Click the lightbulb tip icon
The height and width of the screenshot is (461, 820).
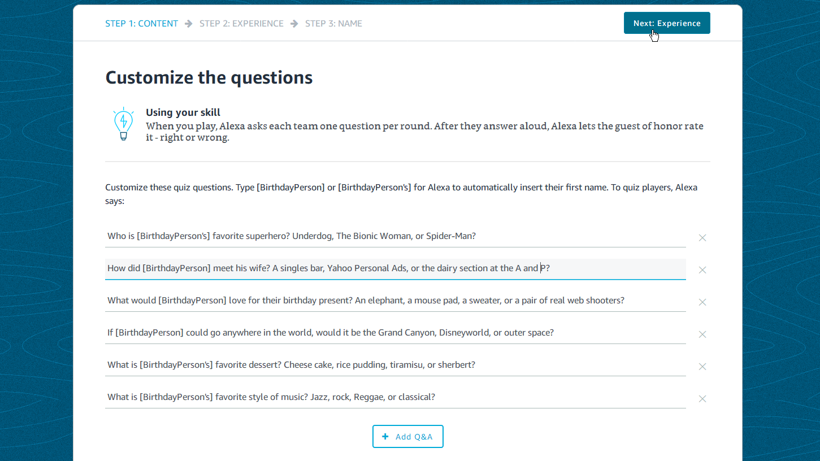tap(123, 124)
